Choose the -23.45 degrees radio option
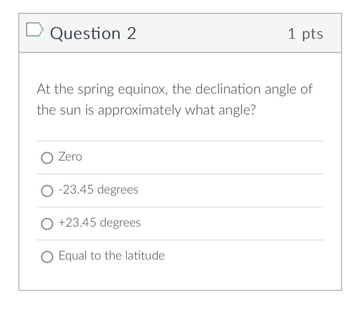The width and height of the screenshot is (361, 313). [47, 190]
